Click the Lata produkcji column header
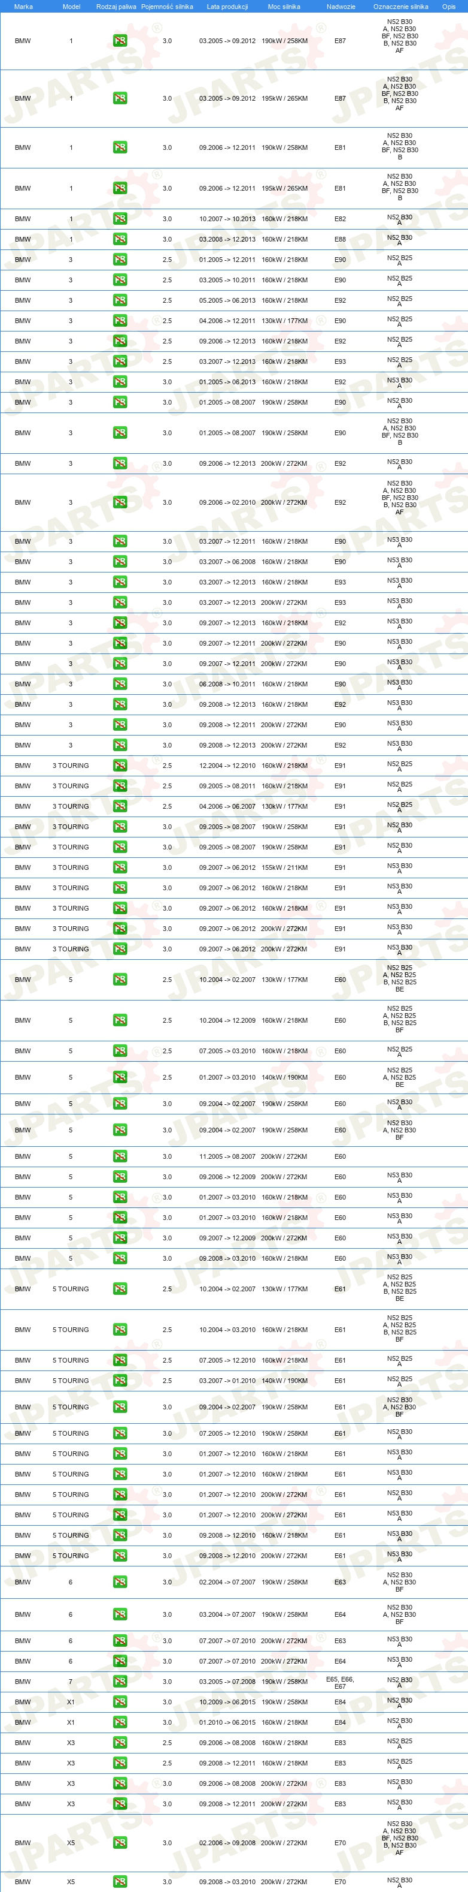The height and width of the screenshot is (1892, 468). click(227, 7)
